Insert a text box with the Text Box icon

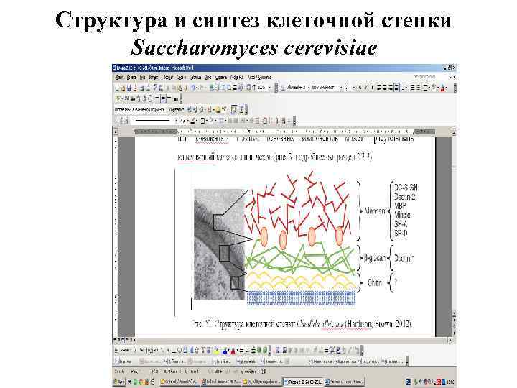pyautogui.click(x=186, y=351)
